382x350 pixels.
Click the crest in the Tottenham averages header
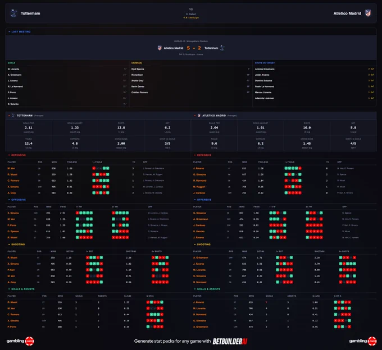(x=13, y=116)
